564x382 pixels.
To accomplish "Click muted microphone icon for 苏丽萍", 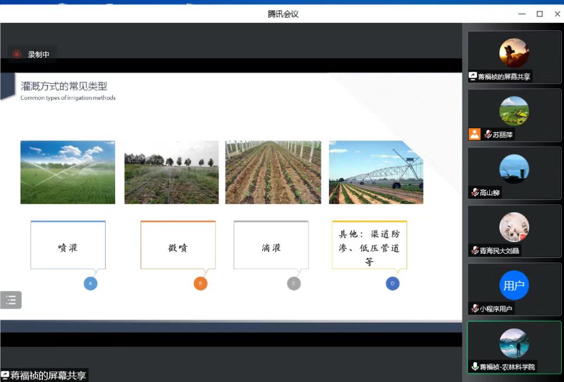I will point(488,135).
